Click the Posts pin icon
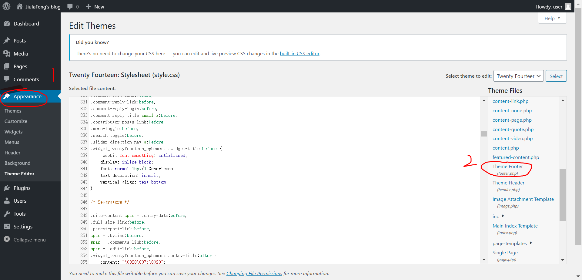Screen dimensions: 582x280 pos(7,41)
